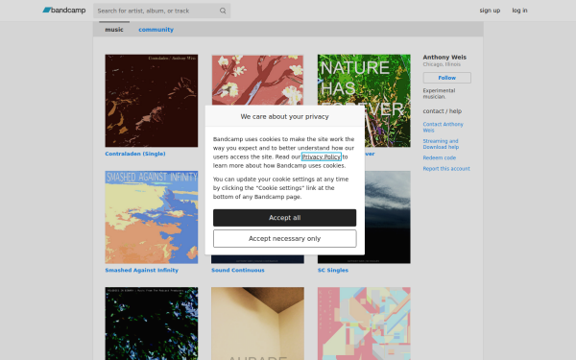
Task: Open the beige room corner album cover
Action: [x=257, y=324]
